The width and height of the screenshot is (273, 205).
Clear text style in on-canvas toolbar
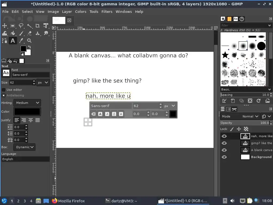pos(93,114)
